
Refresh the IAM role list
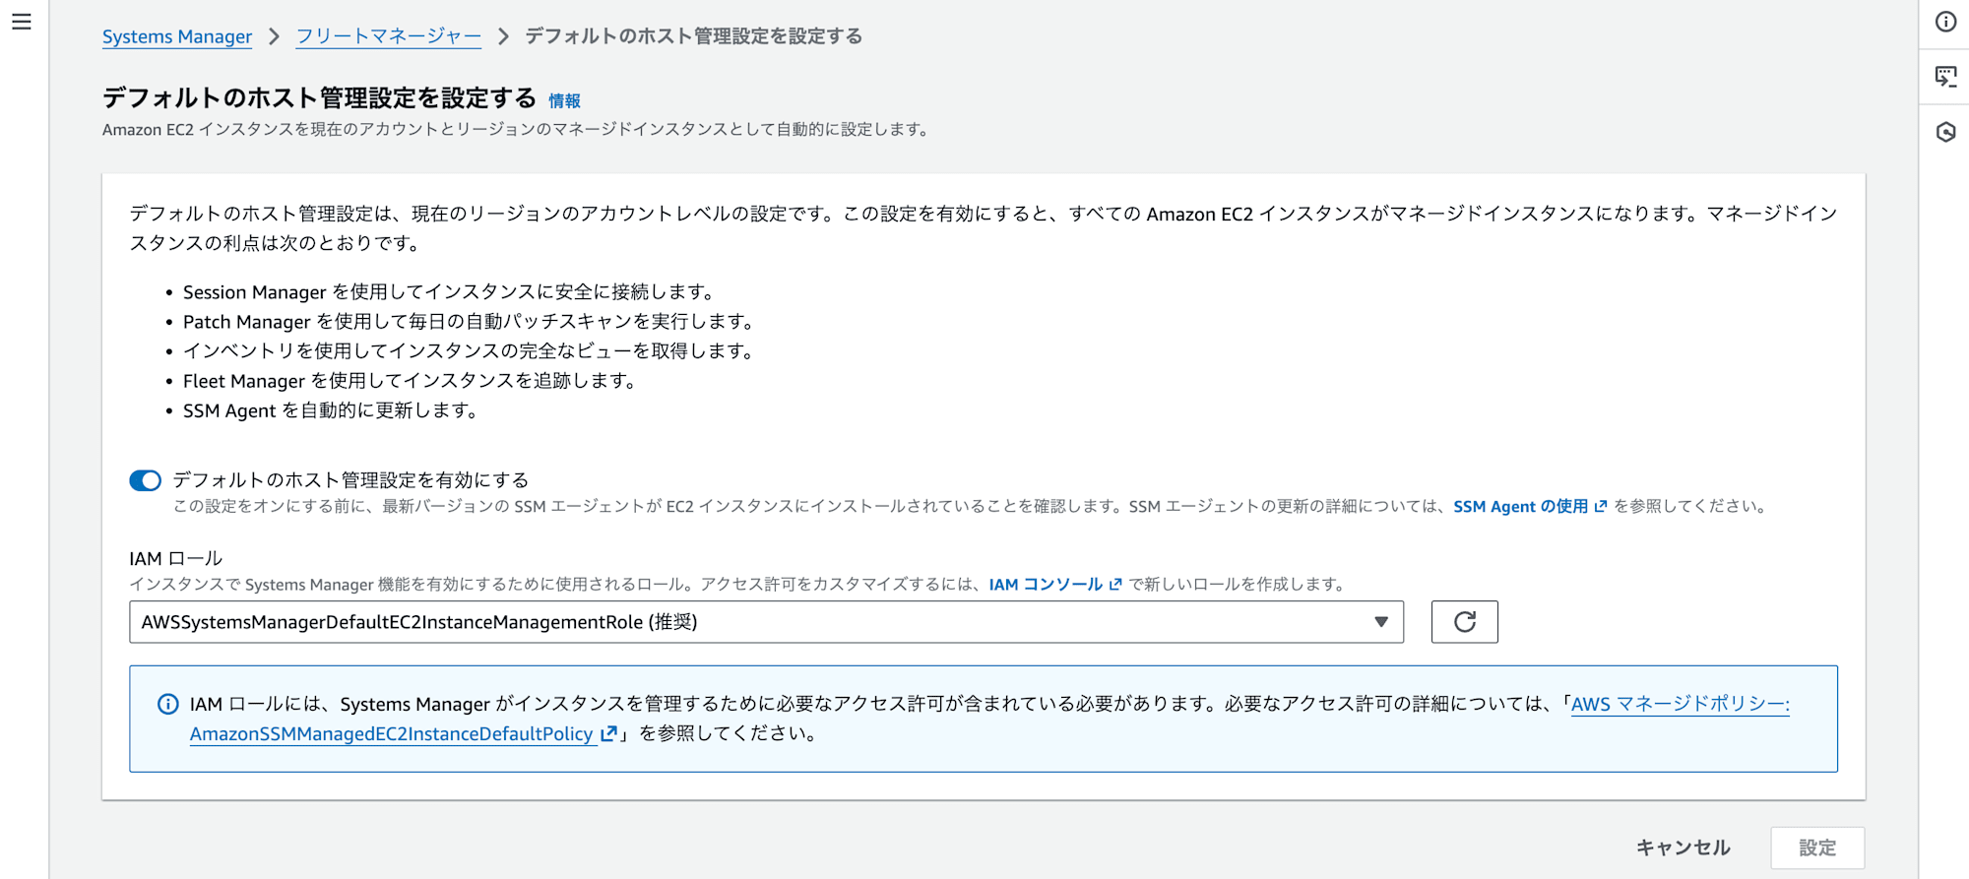(1464, 622)
